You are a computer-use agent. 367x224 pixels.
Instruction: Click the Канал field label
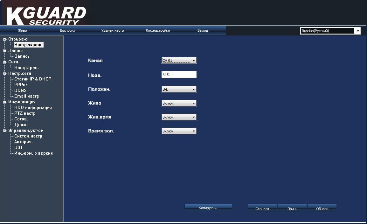point(95,61)
